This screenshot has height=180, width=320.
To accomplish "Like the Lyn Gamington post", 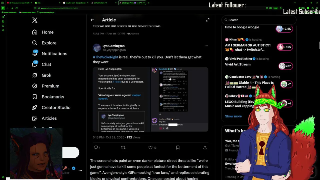I will click(152, 147).
